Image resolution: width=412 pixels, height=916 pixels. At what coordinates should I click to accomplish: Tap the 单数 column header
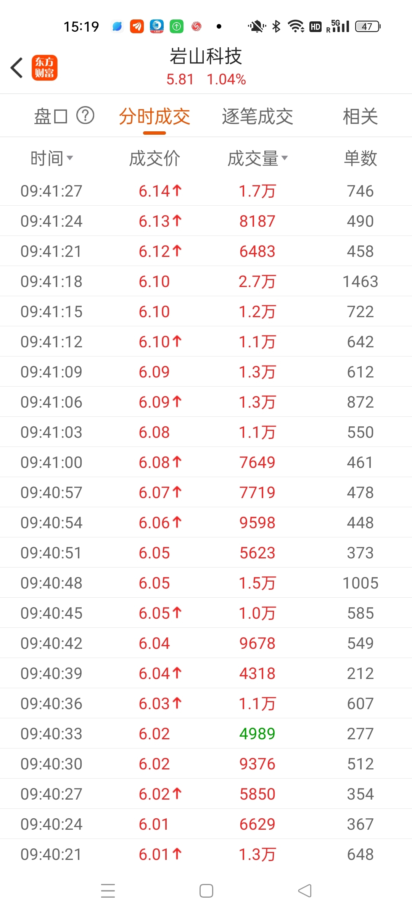360,158
